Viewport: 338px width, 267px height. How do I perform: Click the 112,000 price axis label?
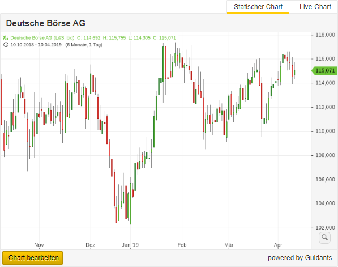[x=326, y=107]
